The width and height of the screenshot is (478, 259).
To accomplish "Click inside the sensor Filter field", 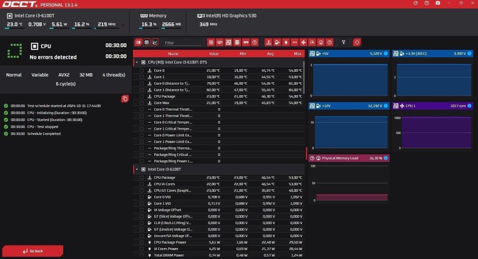I will click(183, 42).
